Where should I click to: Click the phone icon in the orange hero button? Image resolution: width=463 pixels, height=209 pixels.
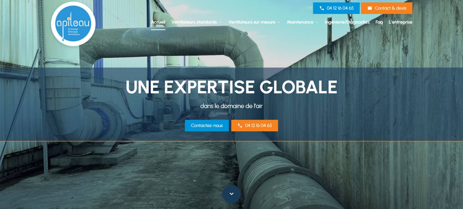240,126
